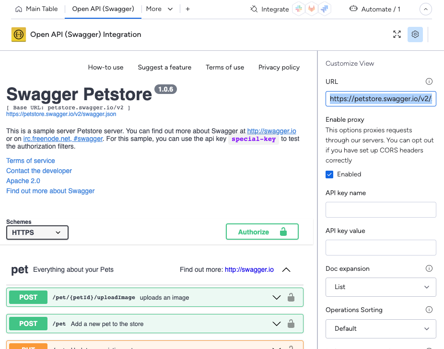
Task: Click the URL info icon
Action: click(x=429, y=81)
